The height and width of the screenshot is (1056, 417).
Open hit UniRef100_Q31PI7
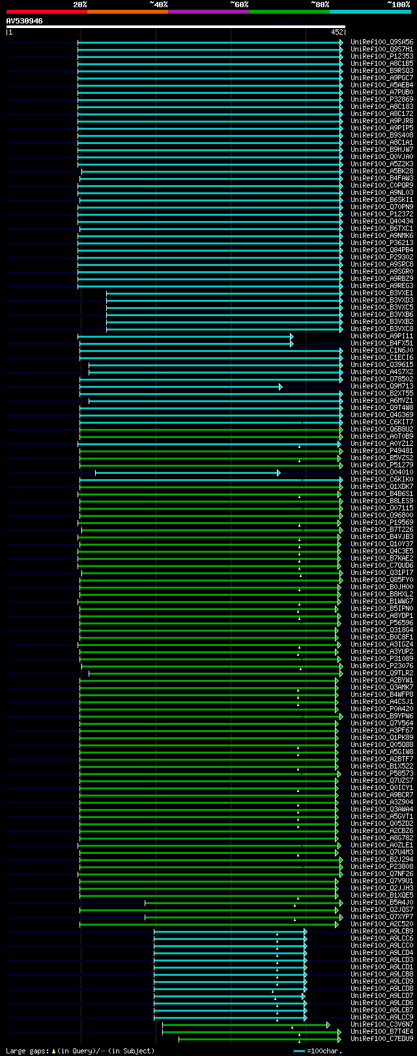click(382, 572)
